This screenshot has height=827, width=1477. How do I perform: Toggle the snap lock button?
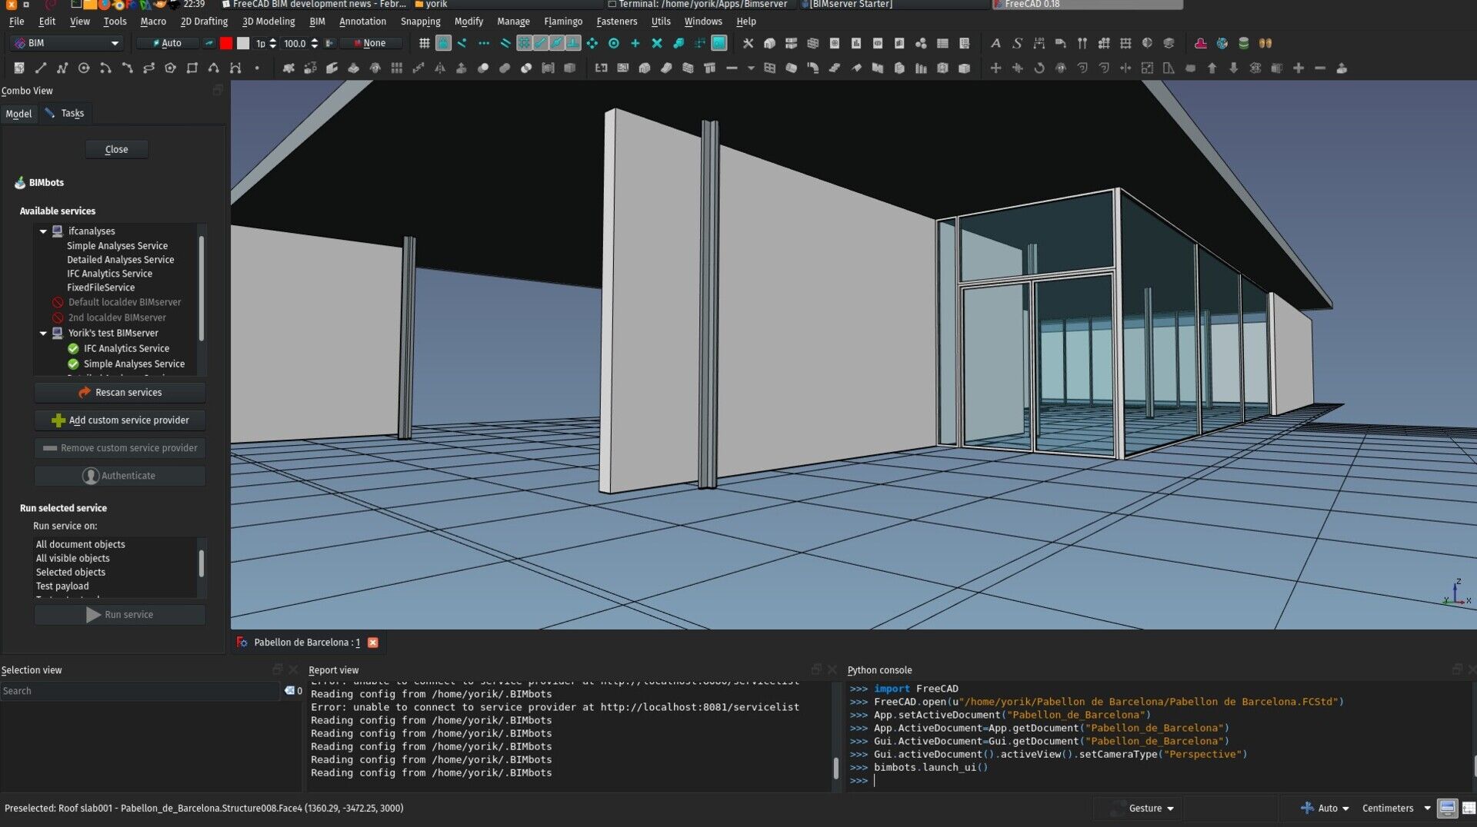click(443, 44)
